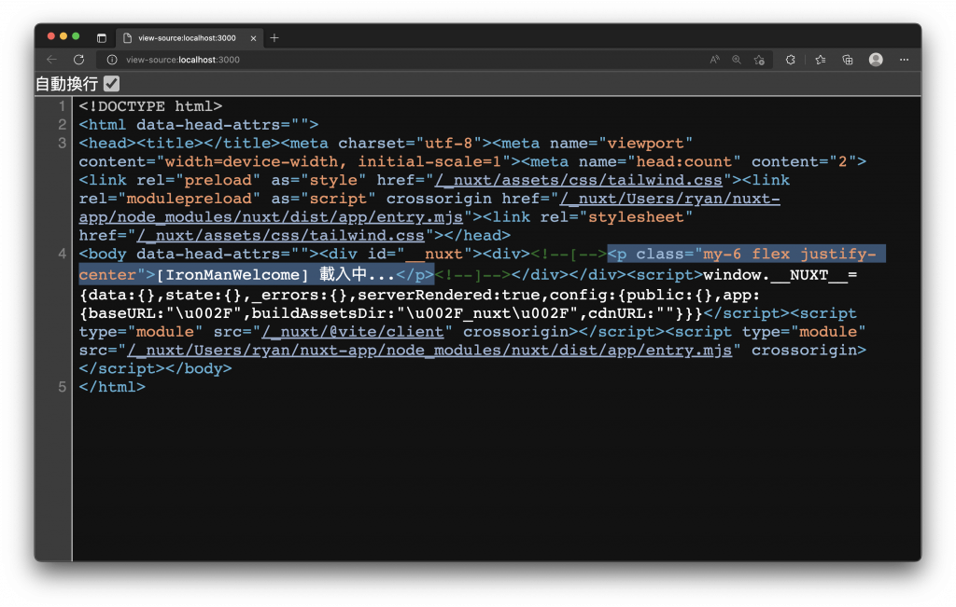Screen dimensions: 956x607
Task: Open the modulepreload entry.mjs link in line 3
Action: (x=429, y=208)
